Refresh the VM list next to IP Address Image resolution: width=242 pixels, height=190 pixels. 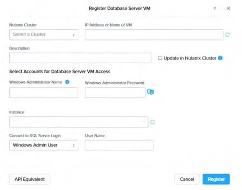228,34
